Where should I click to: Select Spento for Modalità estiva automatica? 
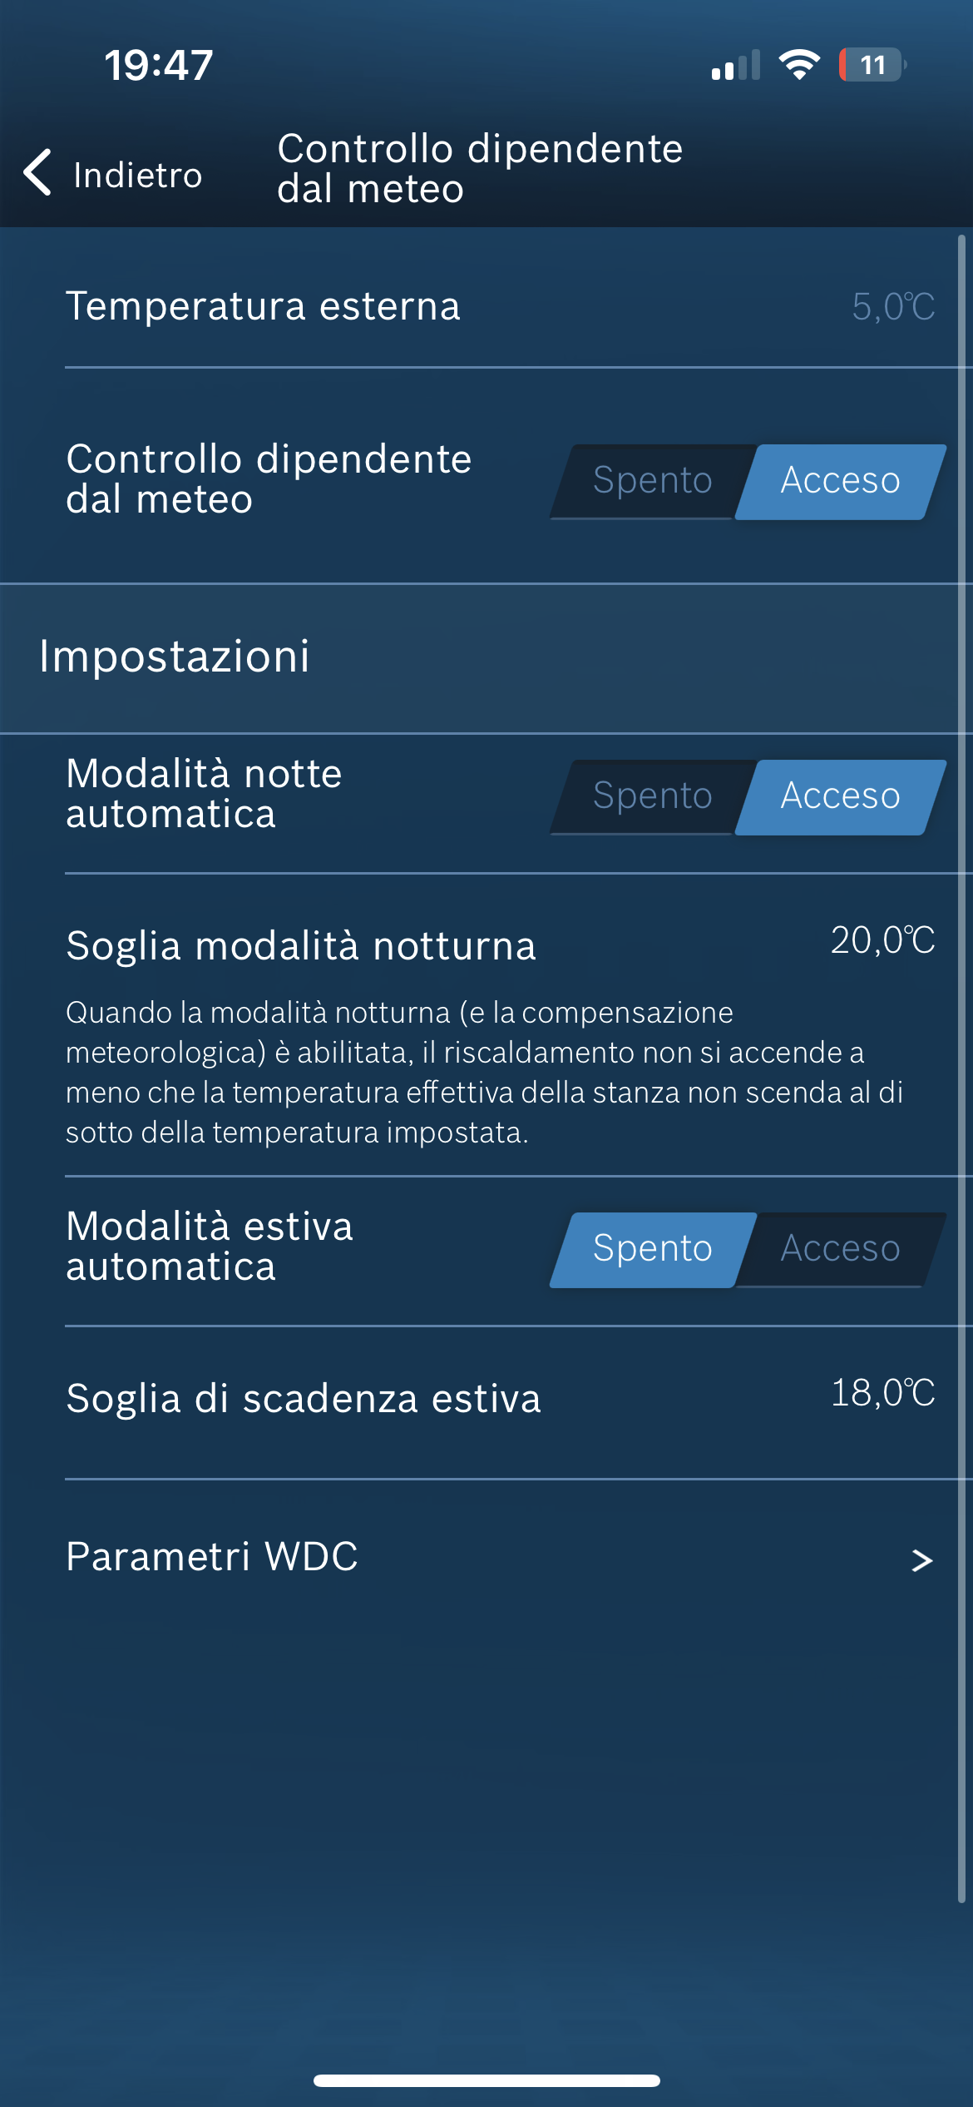(652, 1249)
